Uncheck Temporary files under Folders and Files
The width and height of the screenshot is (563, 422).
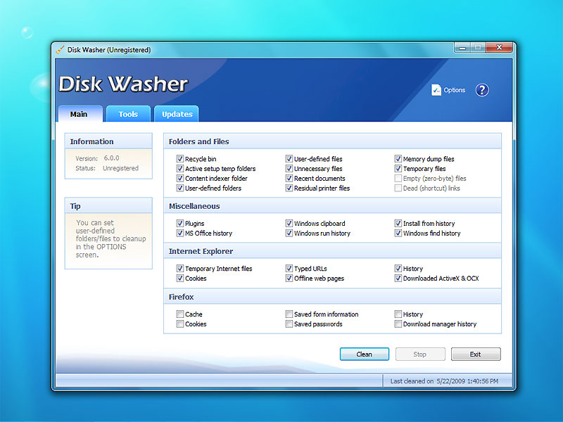click(398, 168)
